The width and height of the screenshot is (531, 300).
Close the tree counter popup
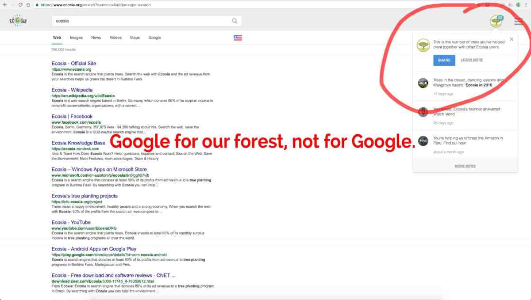click(x=512, y=39)
